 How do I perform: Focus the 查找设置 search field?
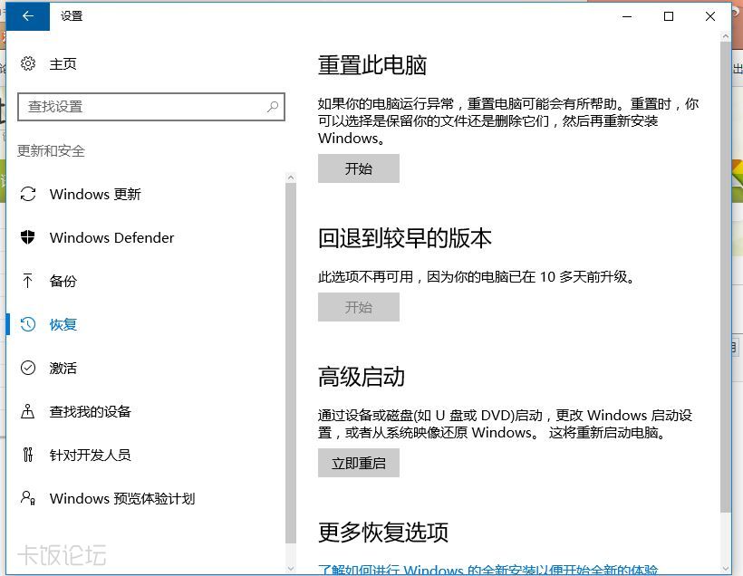tap(151, 107)
